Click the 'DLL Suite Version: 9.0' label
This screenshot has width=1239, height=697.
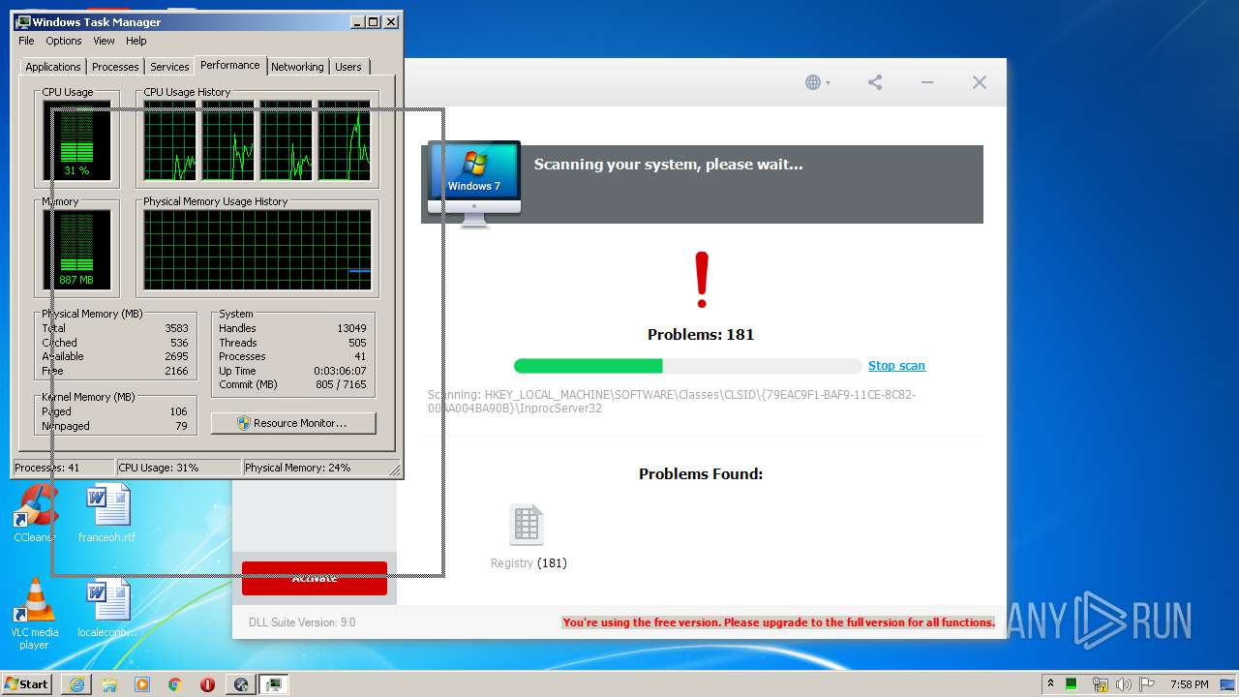click(x=302, y=622)
